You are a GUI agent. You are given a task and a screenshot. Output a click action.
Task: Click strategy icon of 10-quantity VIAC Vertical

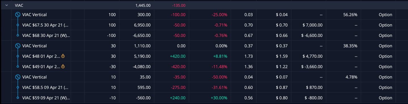coord(18,77)
